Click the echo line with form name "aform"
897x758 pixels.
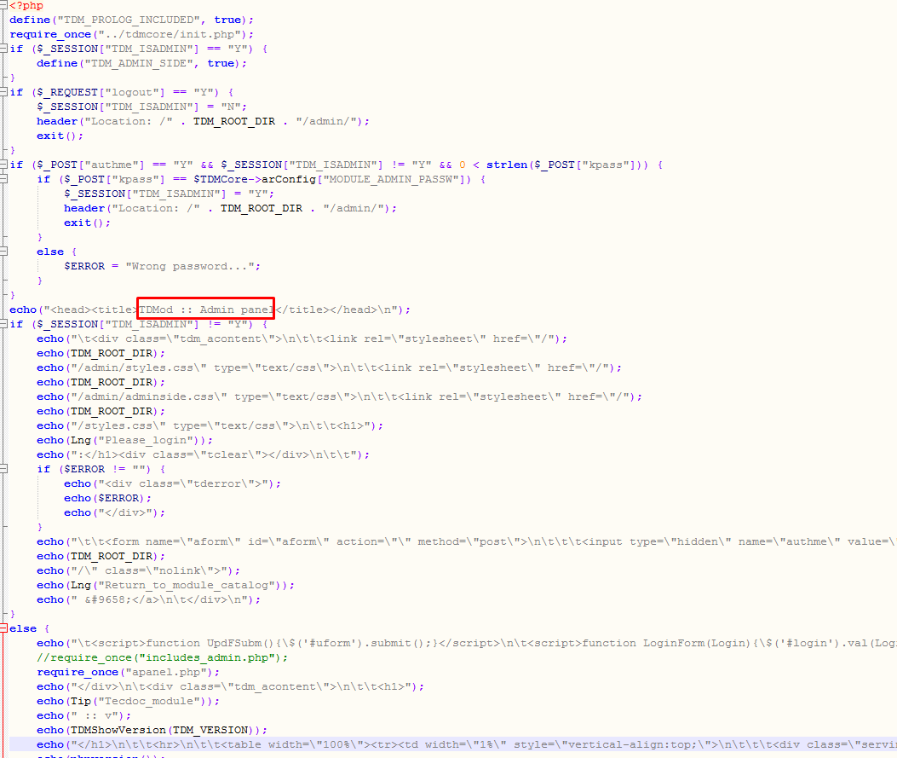pyautogui.click(x=466, y=541)
